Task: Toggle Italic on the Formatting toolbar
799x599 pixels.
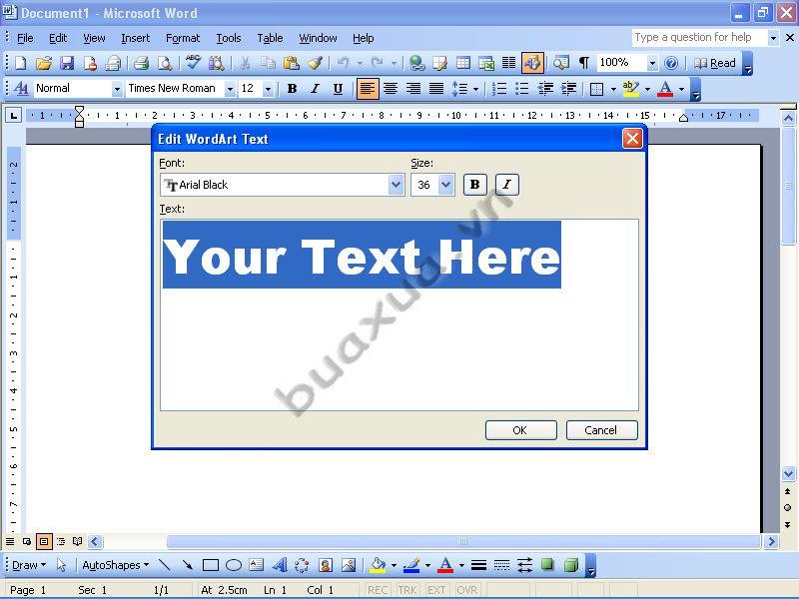Action: tap(315, 89)
